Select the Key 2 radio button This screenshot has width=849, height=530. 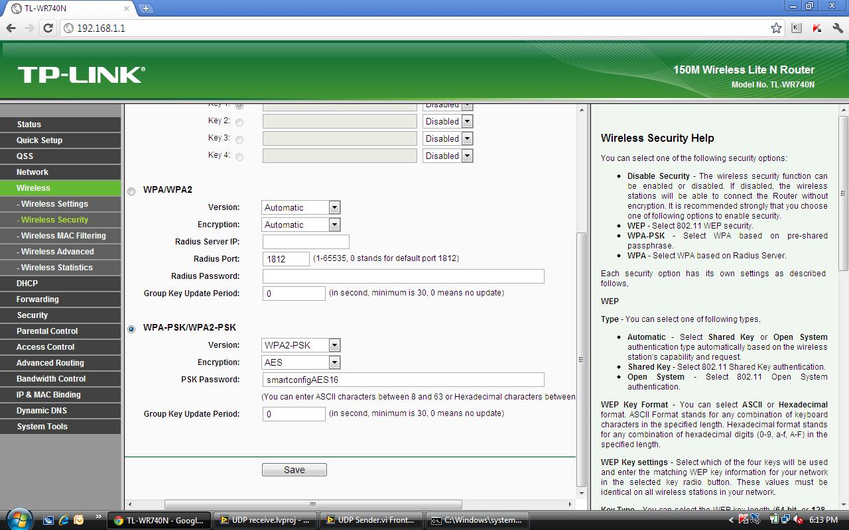[239, 121]
